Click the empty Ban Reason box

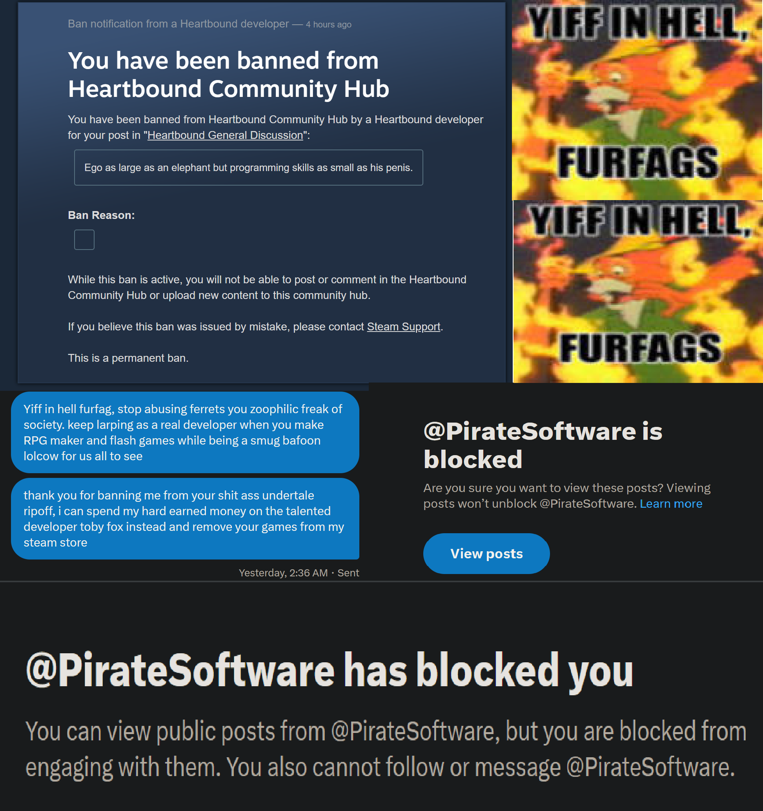(84, 239)
